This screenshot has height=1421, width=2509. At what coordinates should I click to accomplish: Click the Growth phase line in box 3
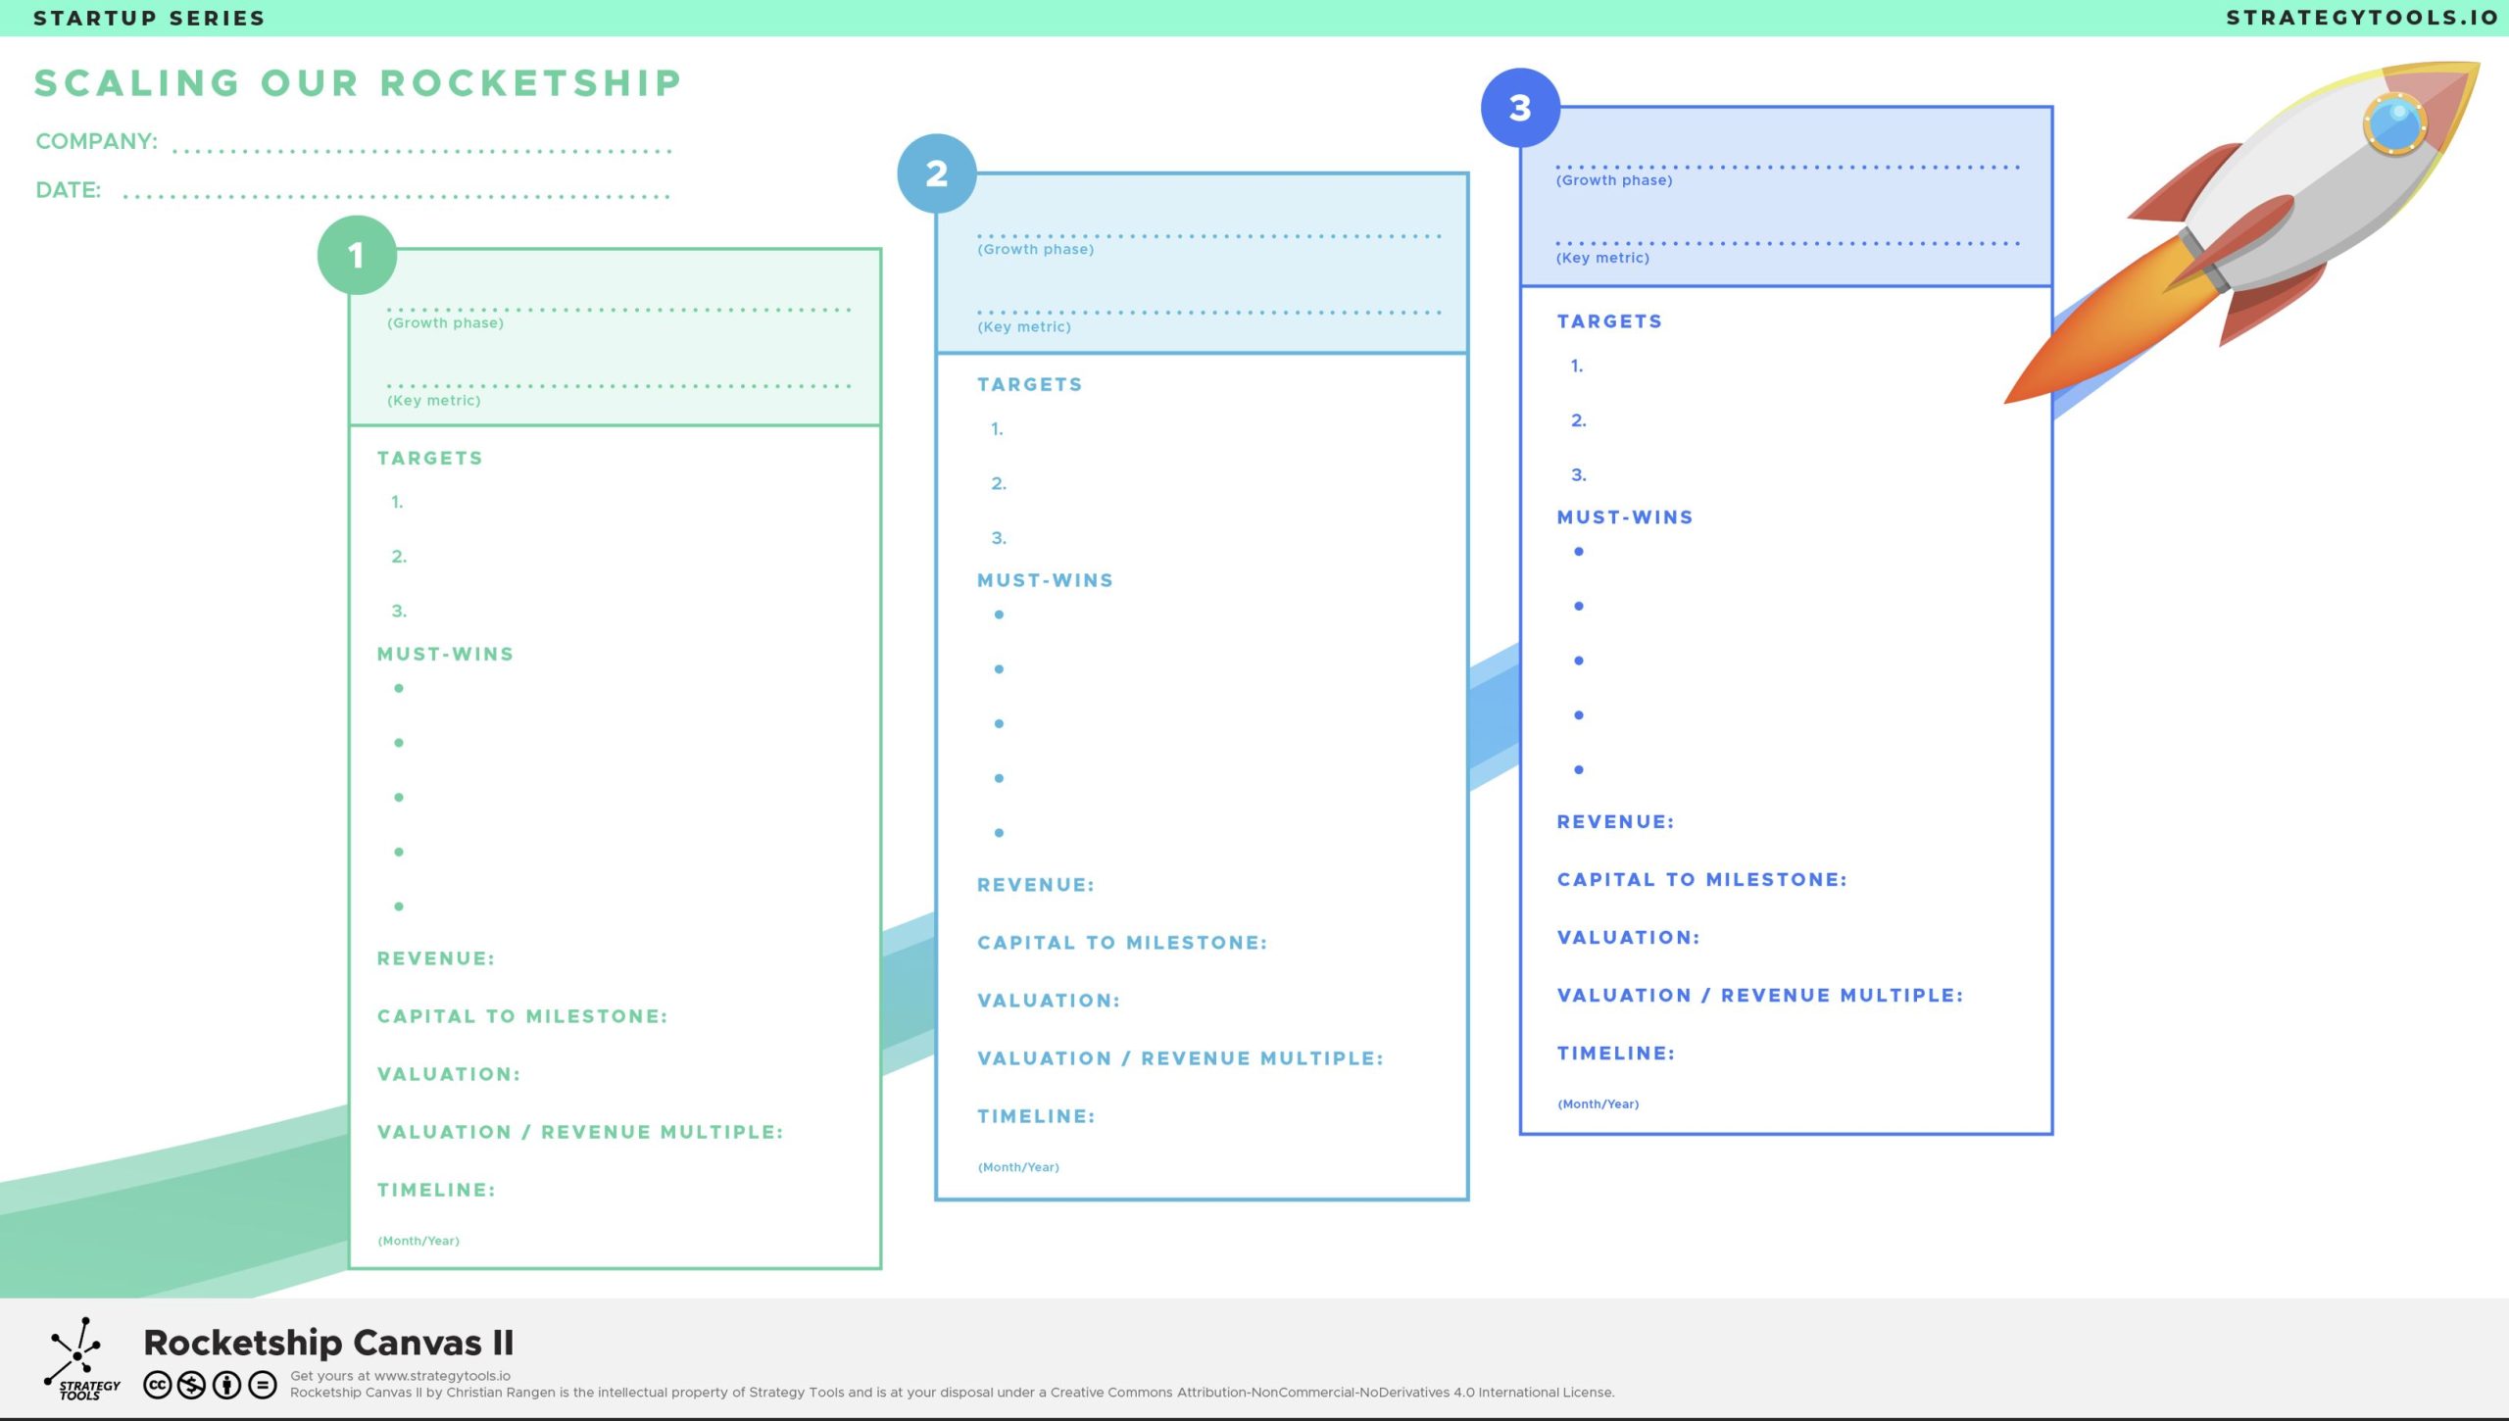(x=1787, y=166)
